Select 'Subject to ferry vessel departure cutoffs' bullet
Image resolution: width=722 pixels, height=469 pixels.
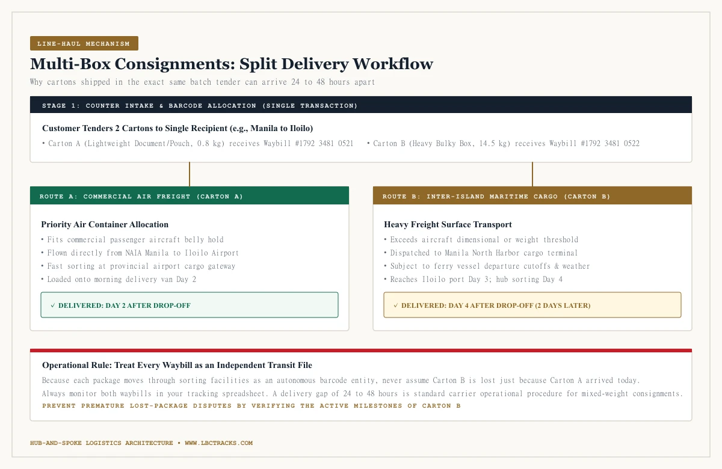(487, 266)
